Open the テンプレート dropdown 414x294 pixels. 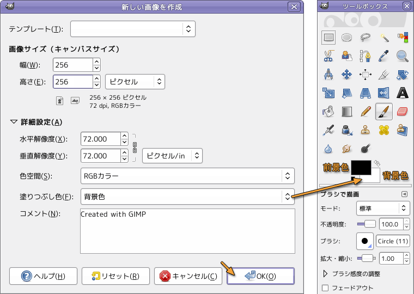tap(133, 29)
